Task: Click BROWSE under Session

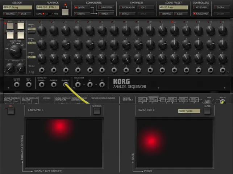Action: pos(10,14)
